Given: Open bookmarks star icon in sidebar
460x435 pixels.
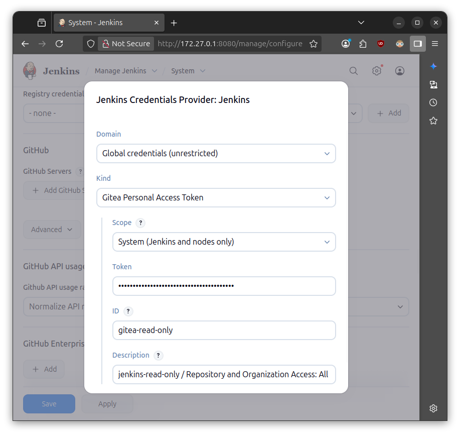Looking at the screenshot, I should pyautogui.click(x=433, y=121).
